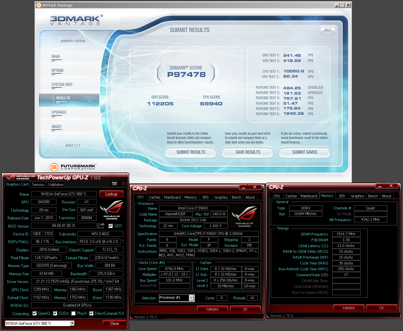Image resolution: width=403 pixels, height=331 pixels.
Task: Click the 3DMark score P97478
Action: click(x=186, y=74)
